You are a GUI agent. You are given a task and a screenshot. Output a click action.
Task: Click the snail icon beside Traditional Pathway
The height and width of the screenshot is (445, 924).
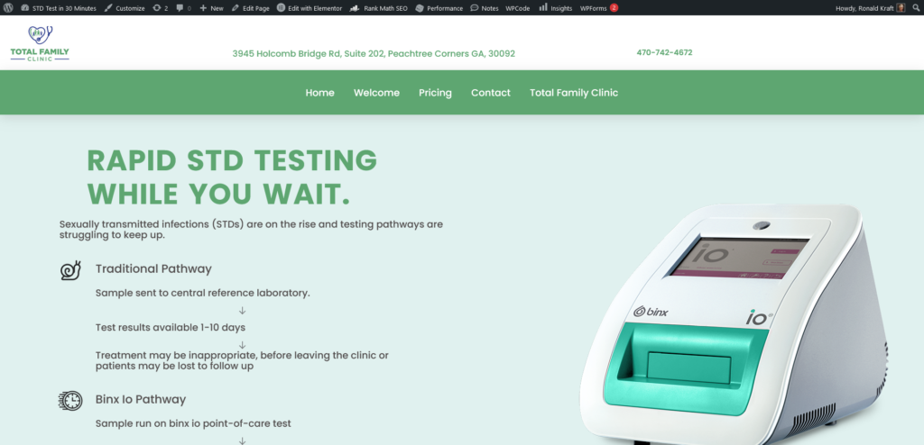[x=70, y=270]
